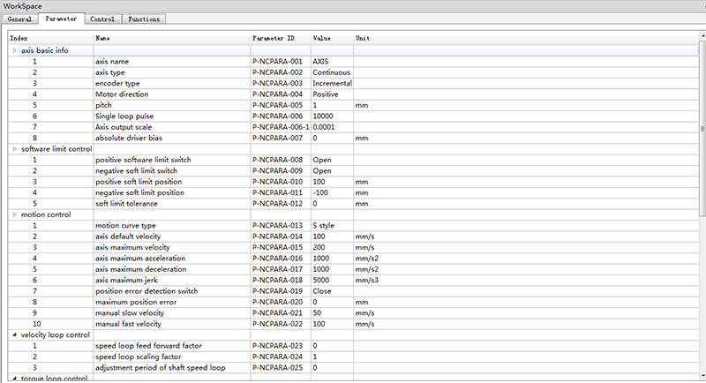Sort by the Parameter ID column header

(274, 39)
